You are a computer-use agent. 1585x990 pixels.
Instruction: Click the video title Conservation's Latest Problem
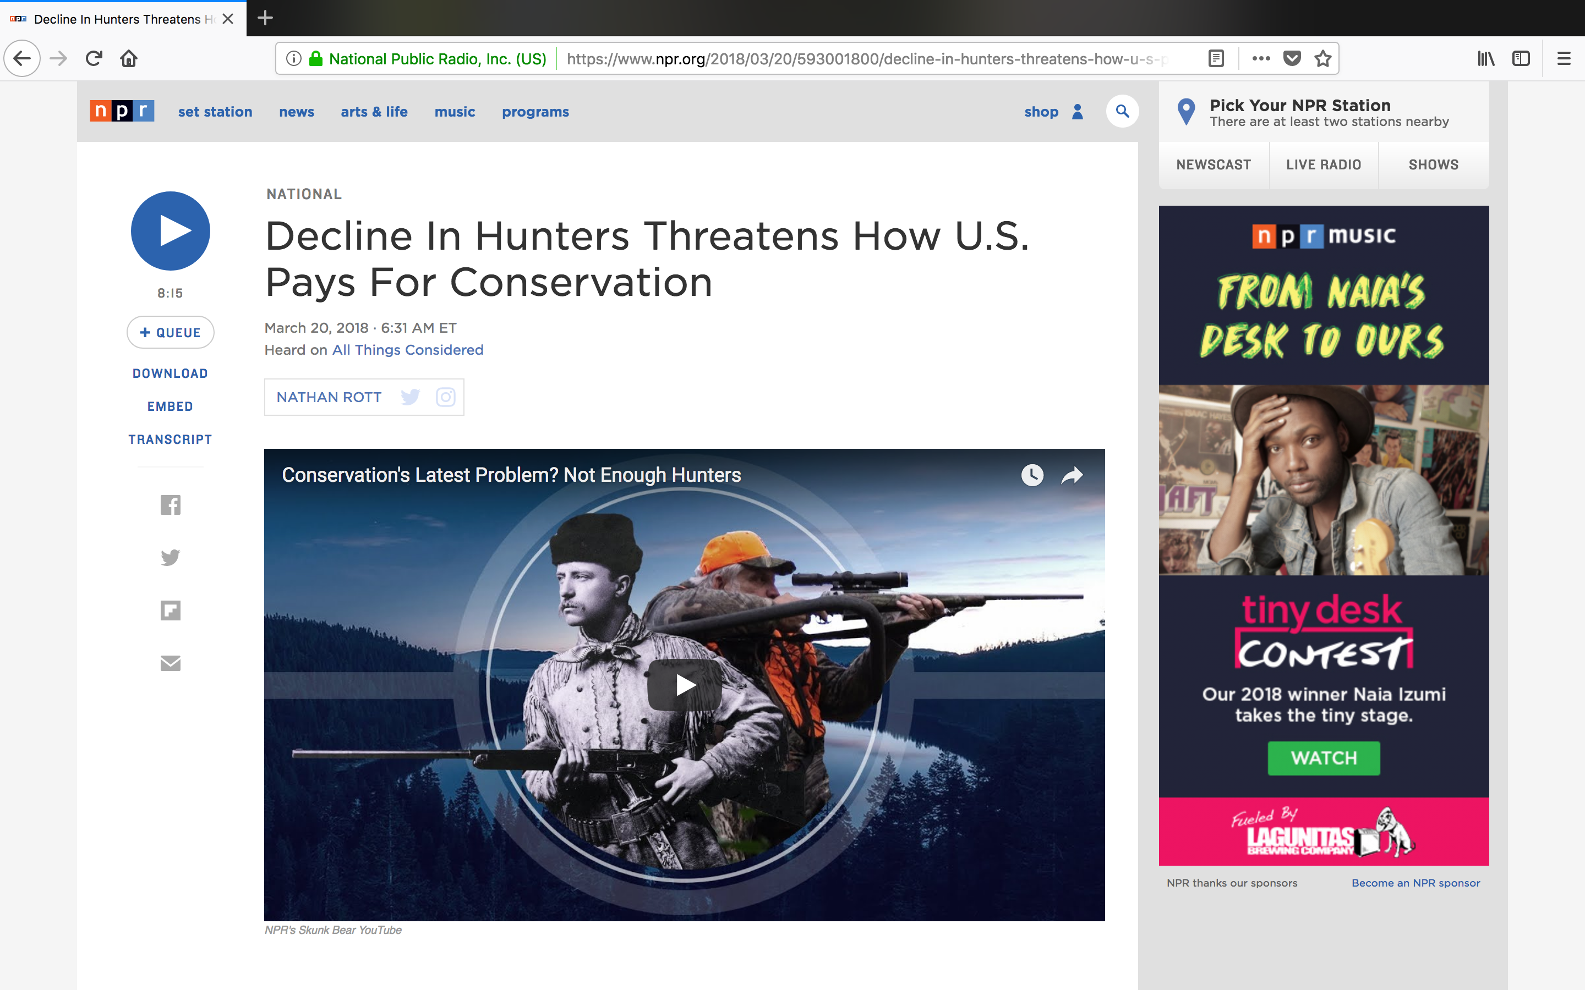[511, 475]
